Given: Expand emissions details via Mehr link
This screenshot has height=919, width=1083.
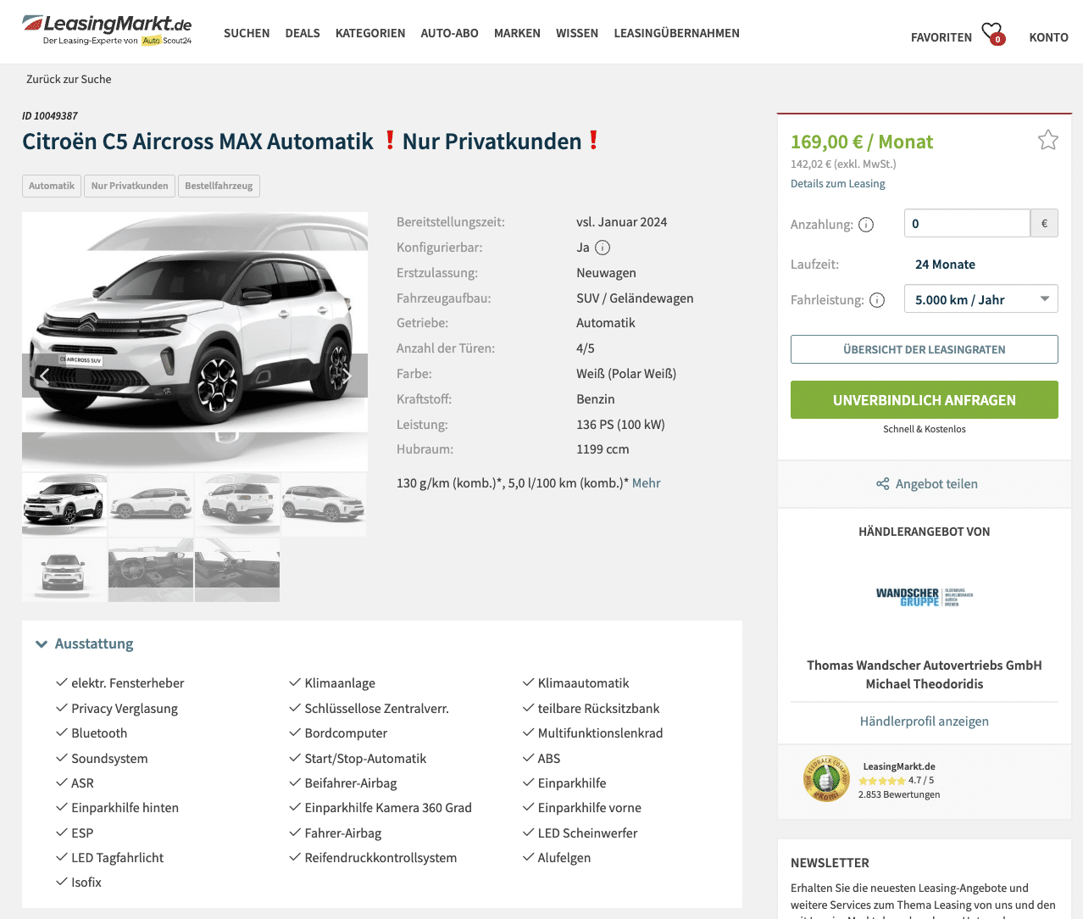Looking at the screenshot, I should [x=646, y=483].
